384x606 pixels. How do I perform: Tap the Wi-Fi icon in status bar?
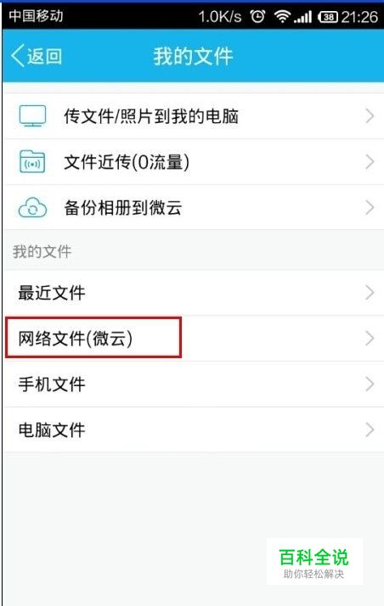(282, 16)
